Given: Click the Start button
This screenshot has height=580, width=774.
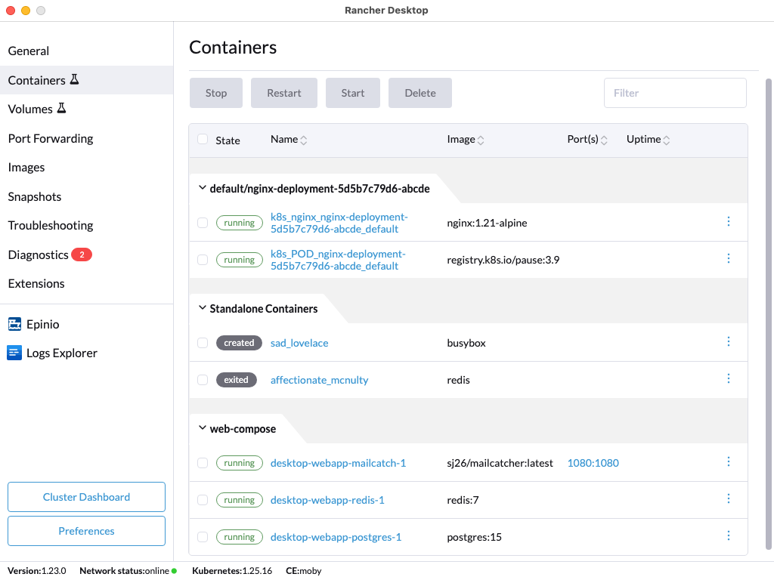Looking at the screenshot, I should pyautogui.click(x=353, y=93).
